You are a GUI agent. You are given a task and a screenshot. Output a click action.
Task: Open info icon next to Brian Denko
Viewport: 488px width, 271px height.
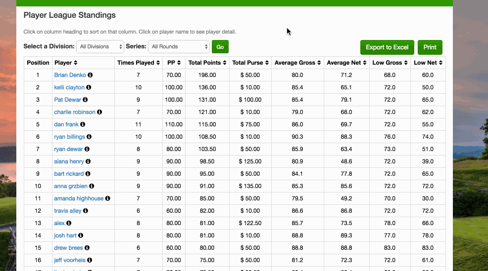pos(90,75)
